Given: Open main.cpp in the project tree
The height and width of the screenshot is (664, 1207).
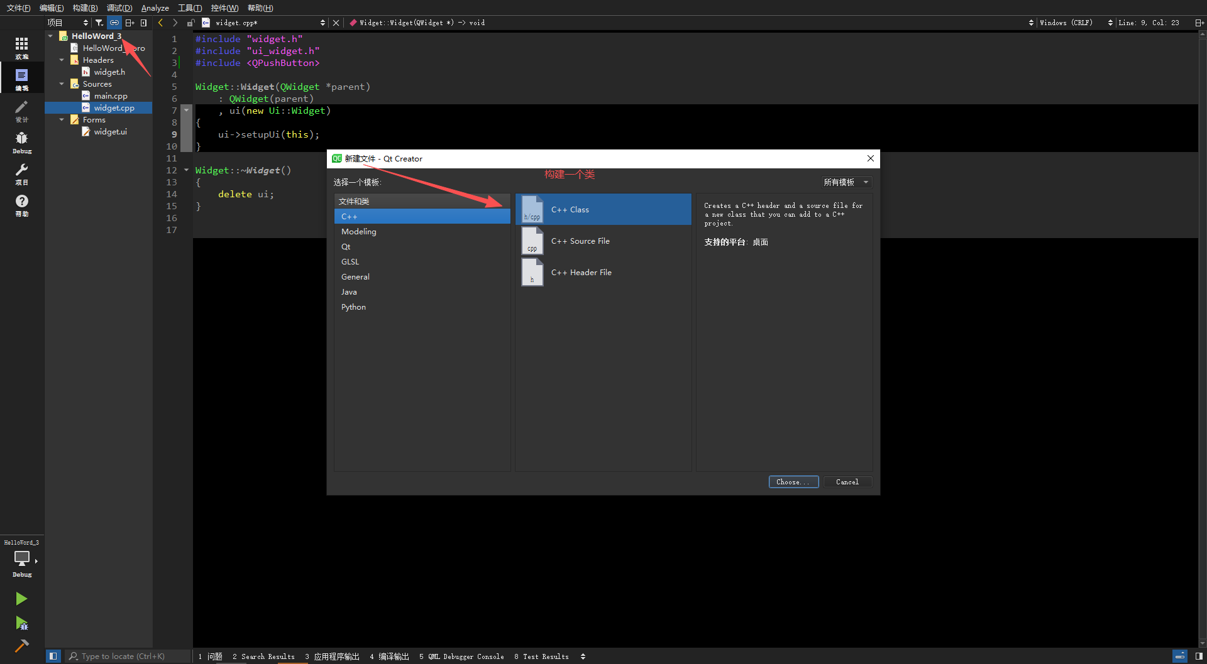Looking at the screenshot, I should (111, 95).
